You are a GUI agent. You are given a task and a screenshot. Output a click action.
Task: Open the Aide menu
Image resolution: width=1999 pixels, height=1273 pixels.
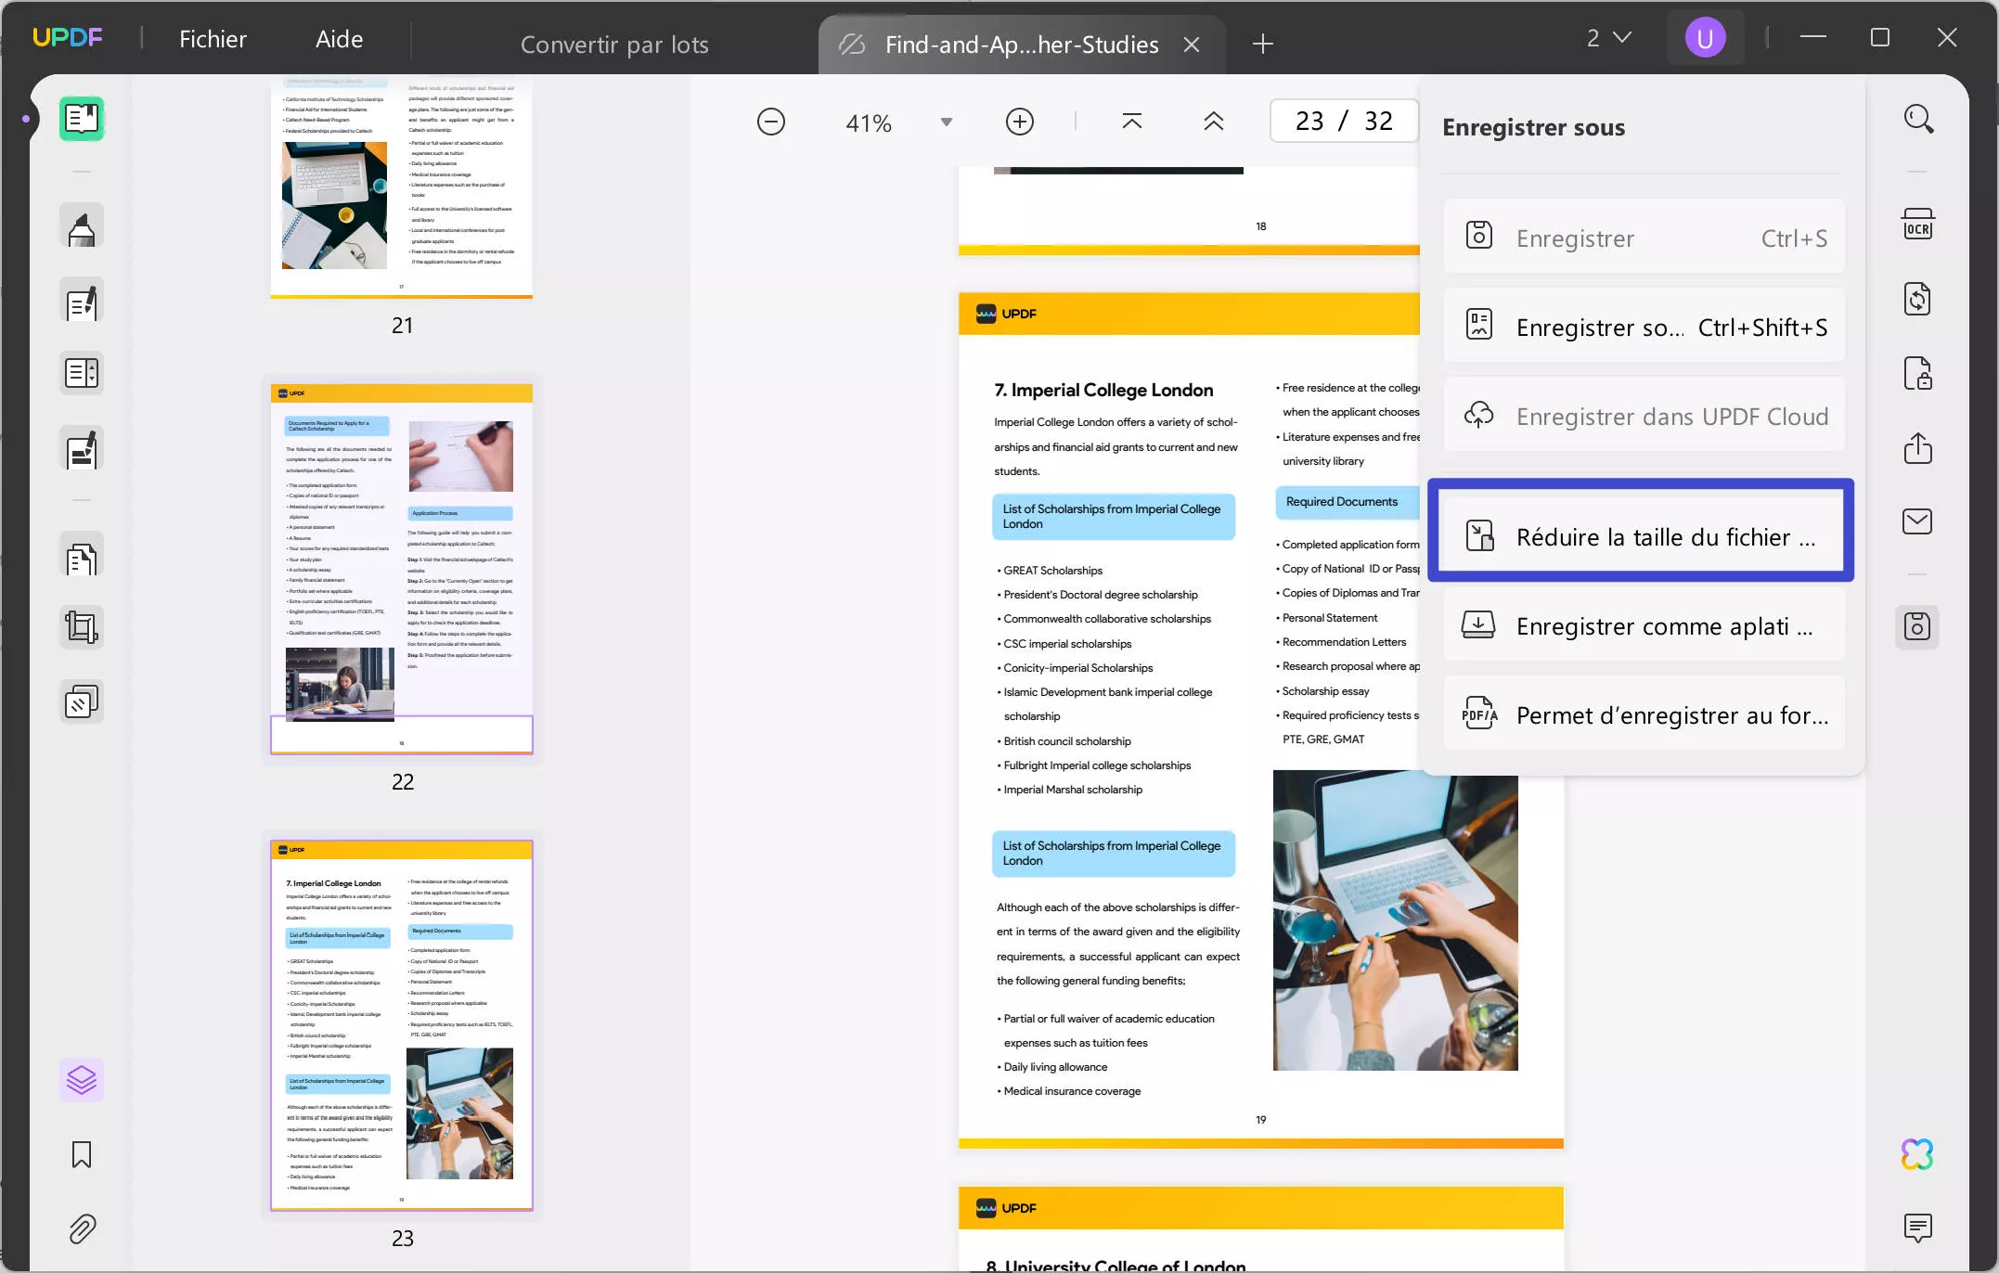tap(339, 39)
